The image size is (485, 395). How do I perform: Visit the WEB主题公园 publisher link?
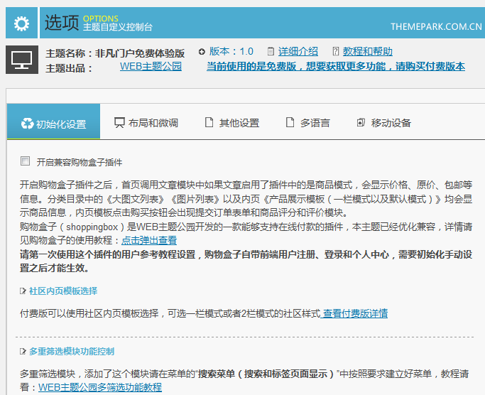(151, 67)
